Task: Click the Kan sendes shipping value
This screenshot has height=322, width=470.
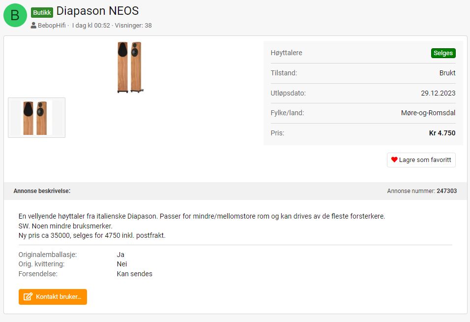Action: tap(135, 274)
